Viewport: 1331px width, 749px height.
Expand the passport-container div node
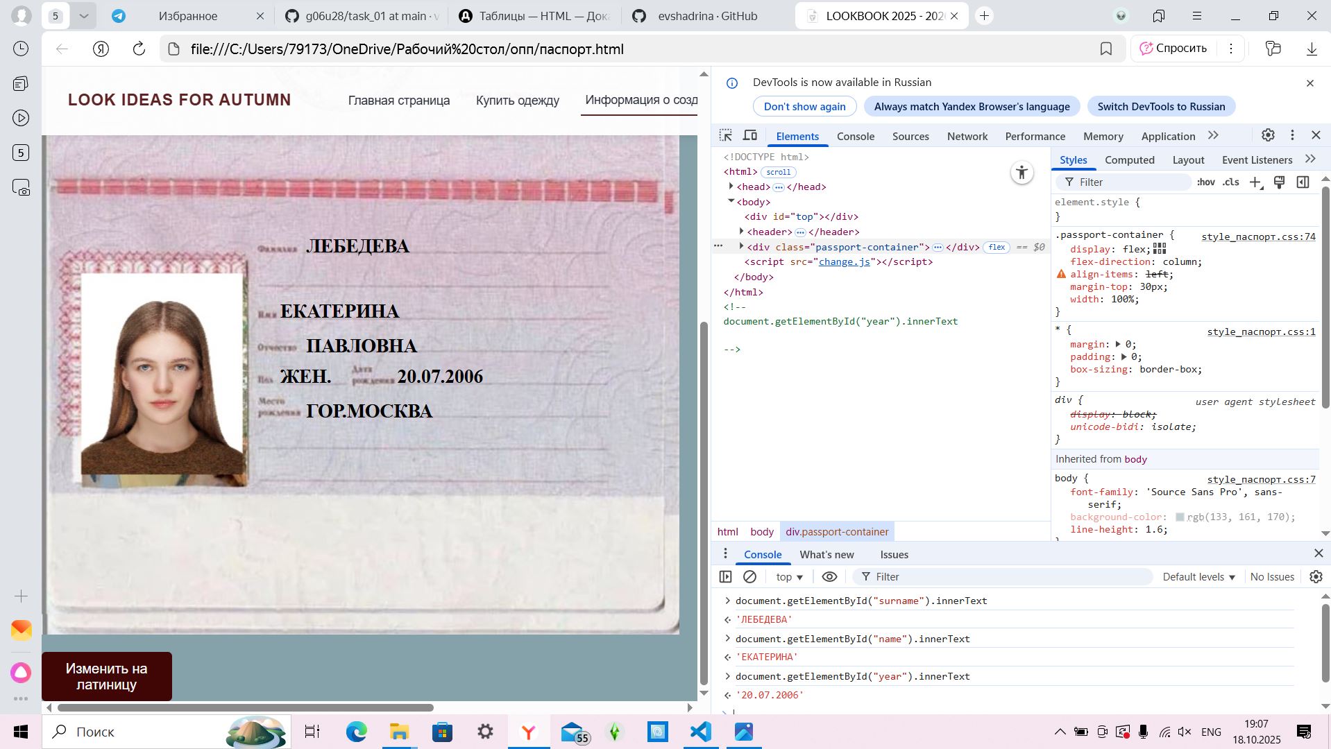point(742,247)
